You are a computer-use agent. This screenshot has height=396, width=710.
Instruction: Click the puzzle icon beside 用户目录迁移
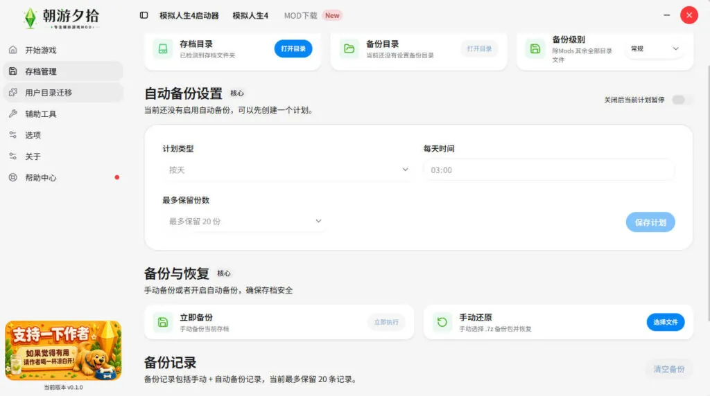[x=13, y=92]
